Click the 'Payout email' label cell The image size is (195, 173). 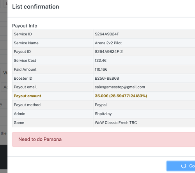53,87
